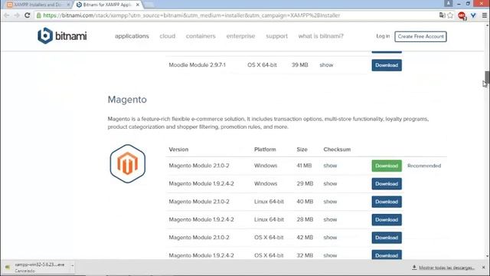Open the containers menu
Screen dimensions: 490x276
[201, 36]
